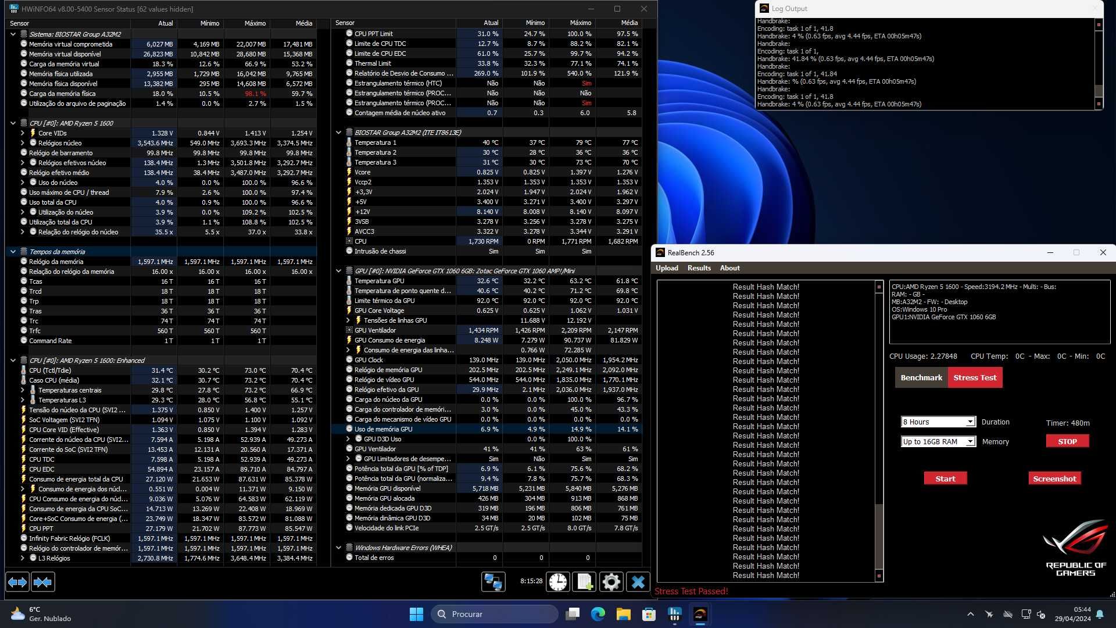Click HWiNFO expand columns arrows icon
Image resolution: width=1116 pixels, height=628 pixels.
(17, 582)
